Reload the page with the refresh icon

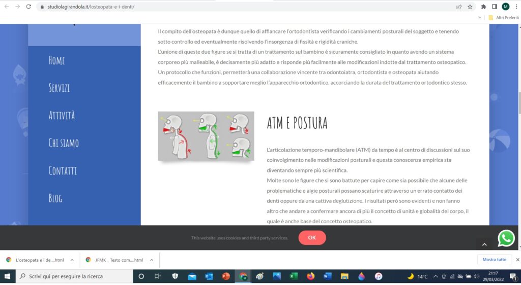click(28, 7)
